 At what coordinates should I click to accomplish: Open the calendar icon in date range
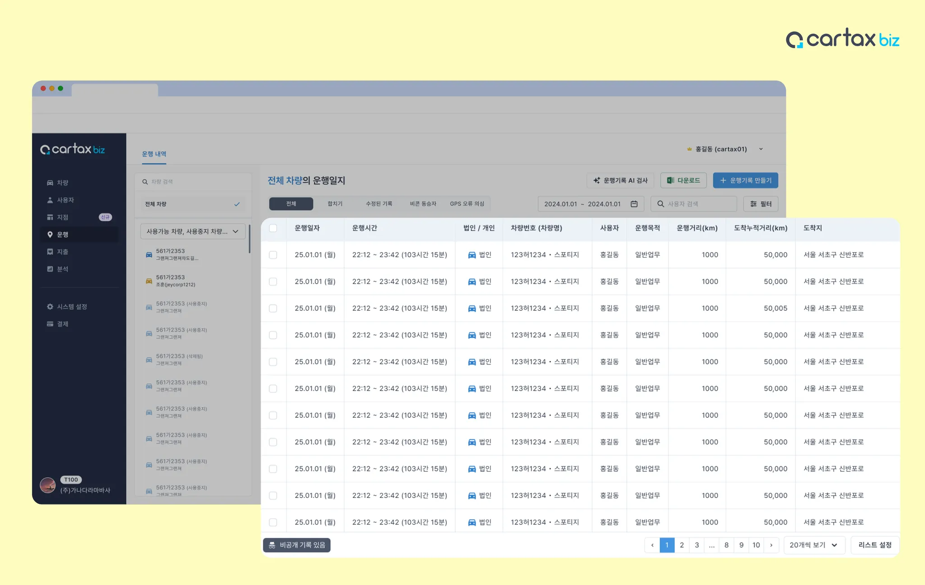click(634, 204)
